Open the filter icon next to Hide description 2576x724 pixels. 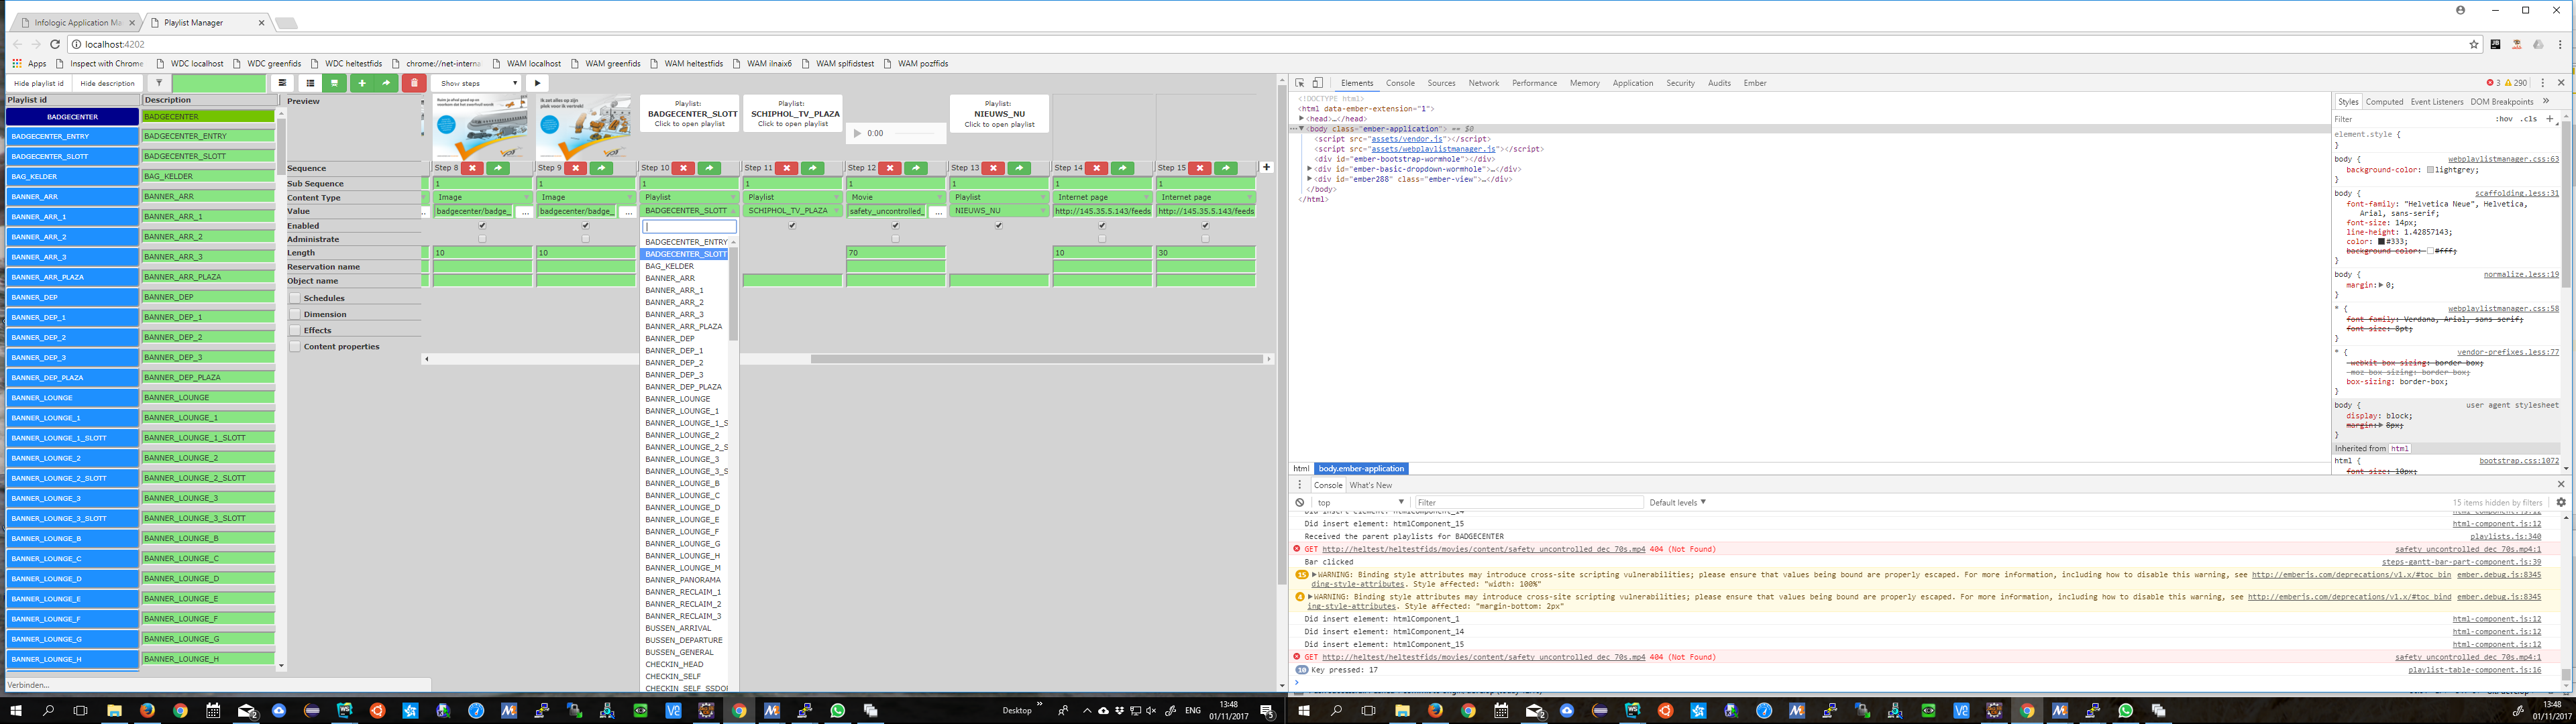pyautogui.click(x=160, y=83)
